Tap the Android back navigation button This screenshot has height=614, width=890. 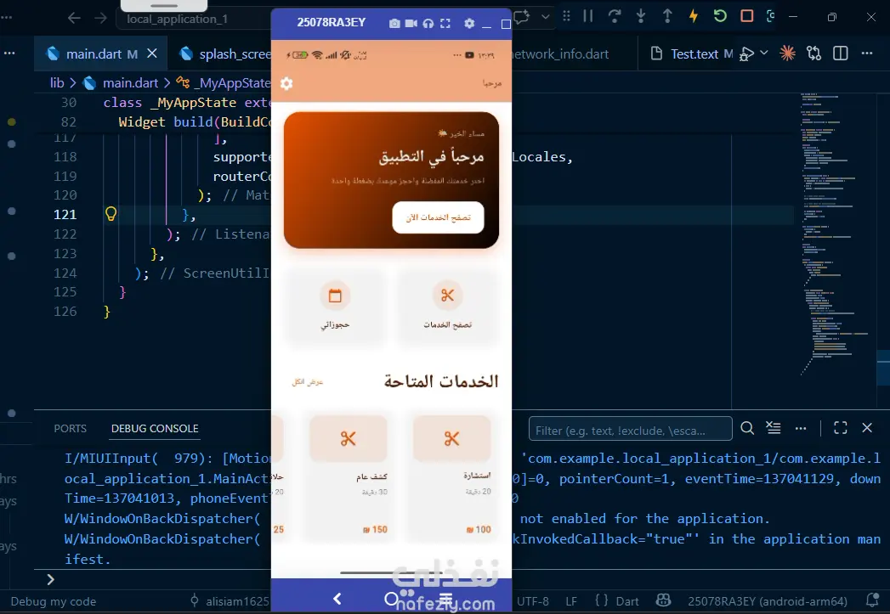(x=337, y=599)
